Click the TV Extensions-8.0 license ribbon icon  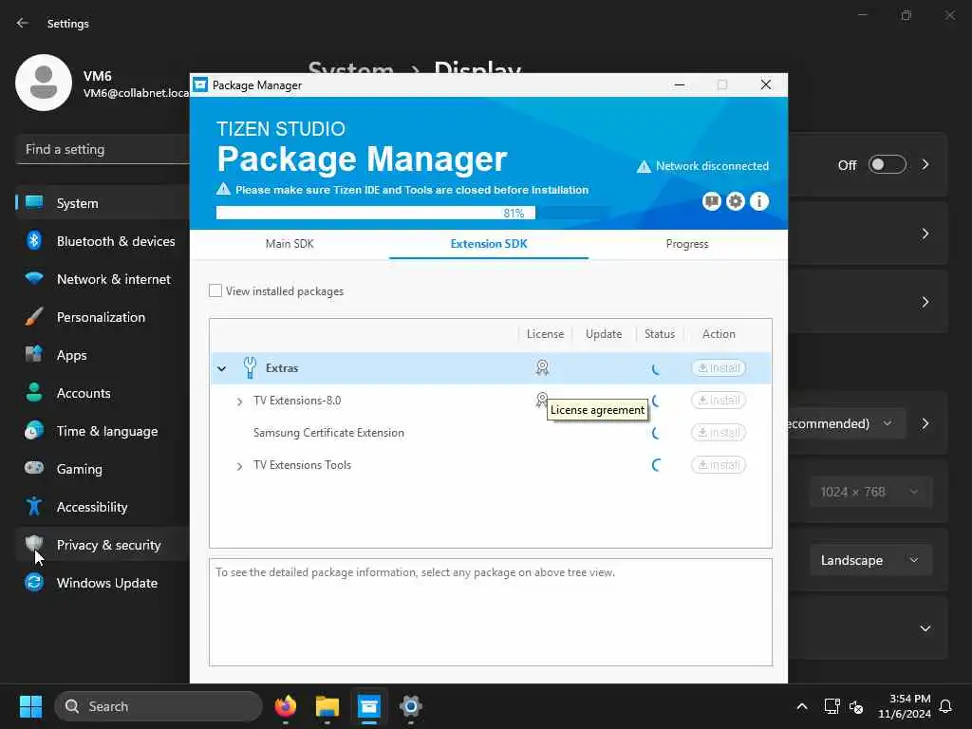click(541, 399)
